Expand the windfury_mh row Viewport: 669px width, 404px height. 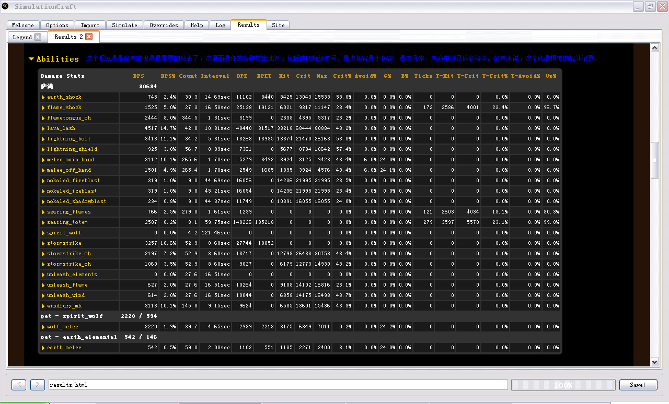pos(43,306)
